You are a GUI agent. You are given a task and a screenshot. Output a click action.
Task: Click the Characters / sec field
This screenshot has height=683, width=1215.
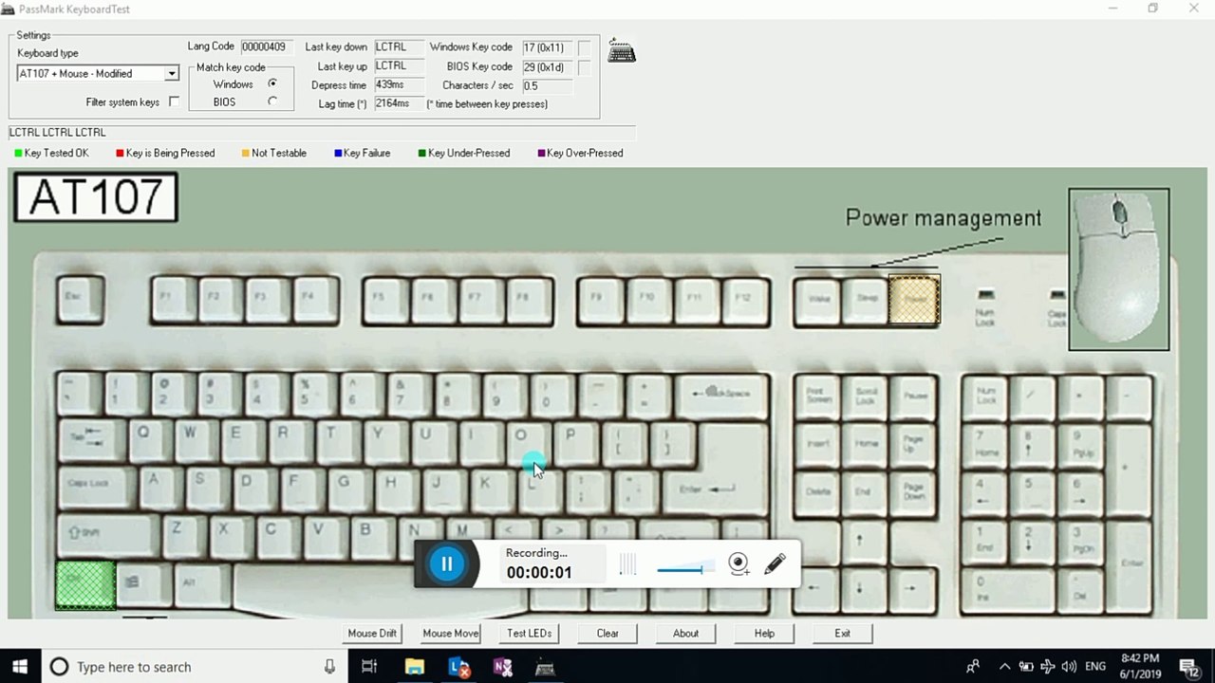(x=547, y=86)
